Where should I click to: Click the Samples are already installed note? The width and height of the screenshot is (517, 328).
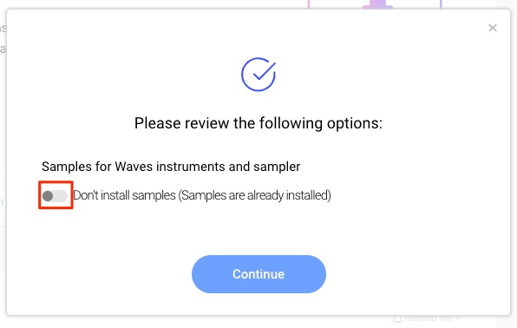(254, 195)
